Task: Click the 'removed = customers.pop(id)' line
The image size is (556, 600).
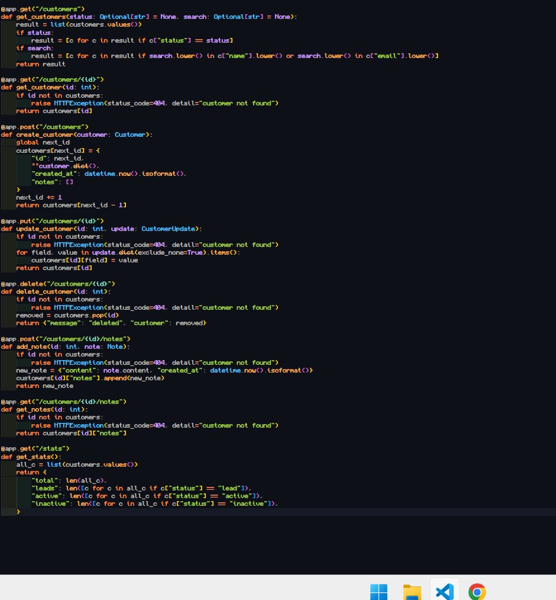Action: [x=67, y=315]
